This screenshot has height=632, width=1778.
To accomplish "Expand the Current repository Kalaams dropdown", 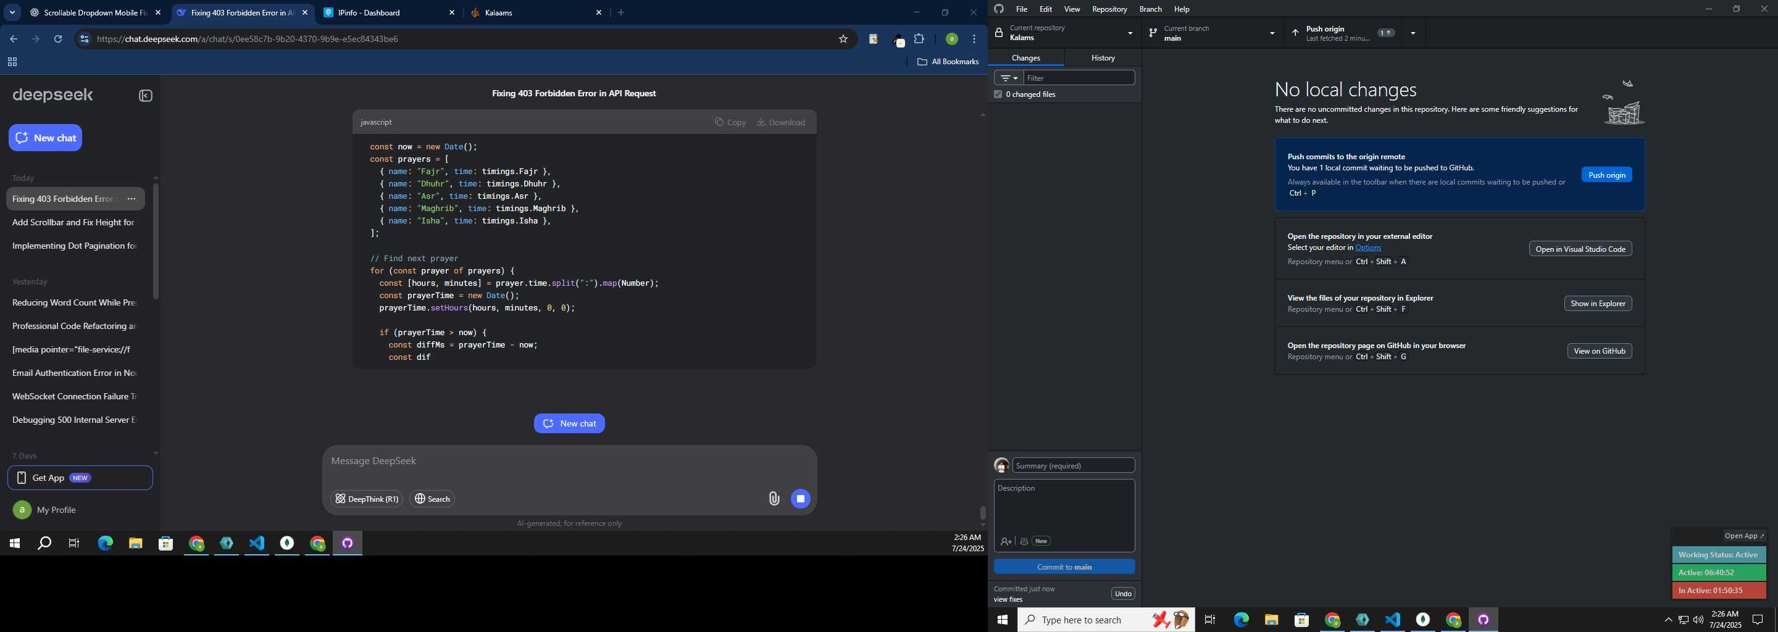I will click(x=1066, y=33).
